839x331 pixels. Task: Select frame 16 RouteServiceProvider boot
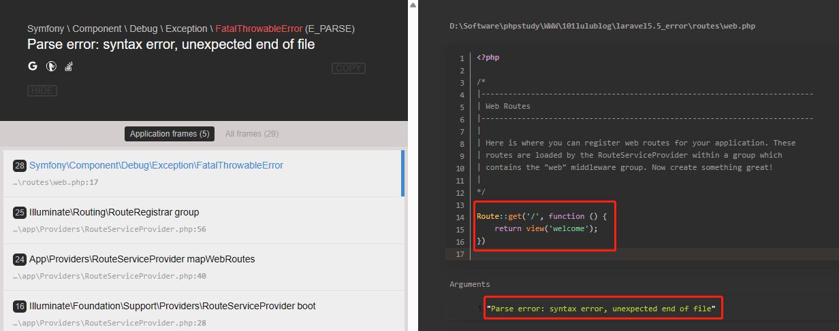point(204,311)
